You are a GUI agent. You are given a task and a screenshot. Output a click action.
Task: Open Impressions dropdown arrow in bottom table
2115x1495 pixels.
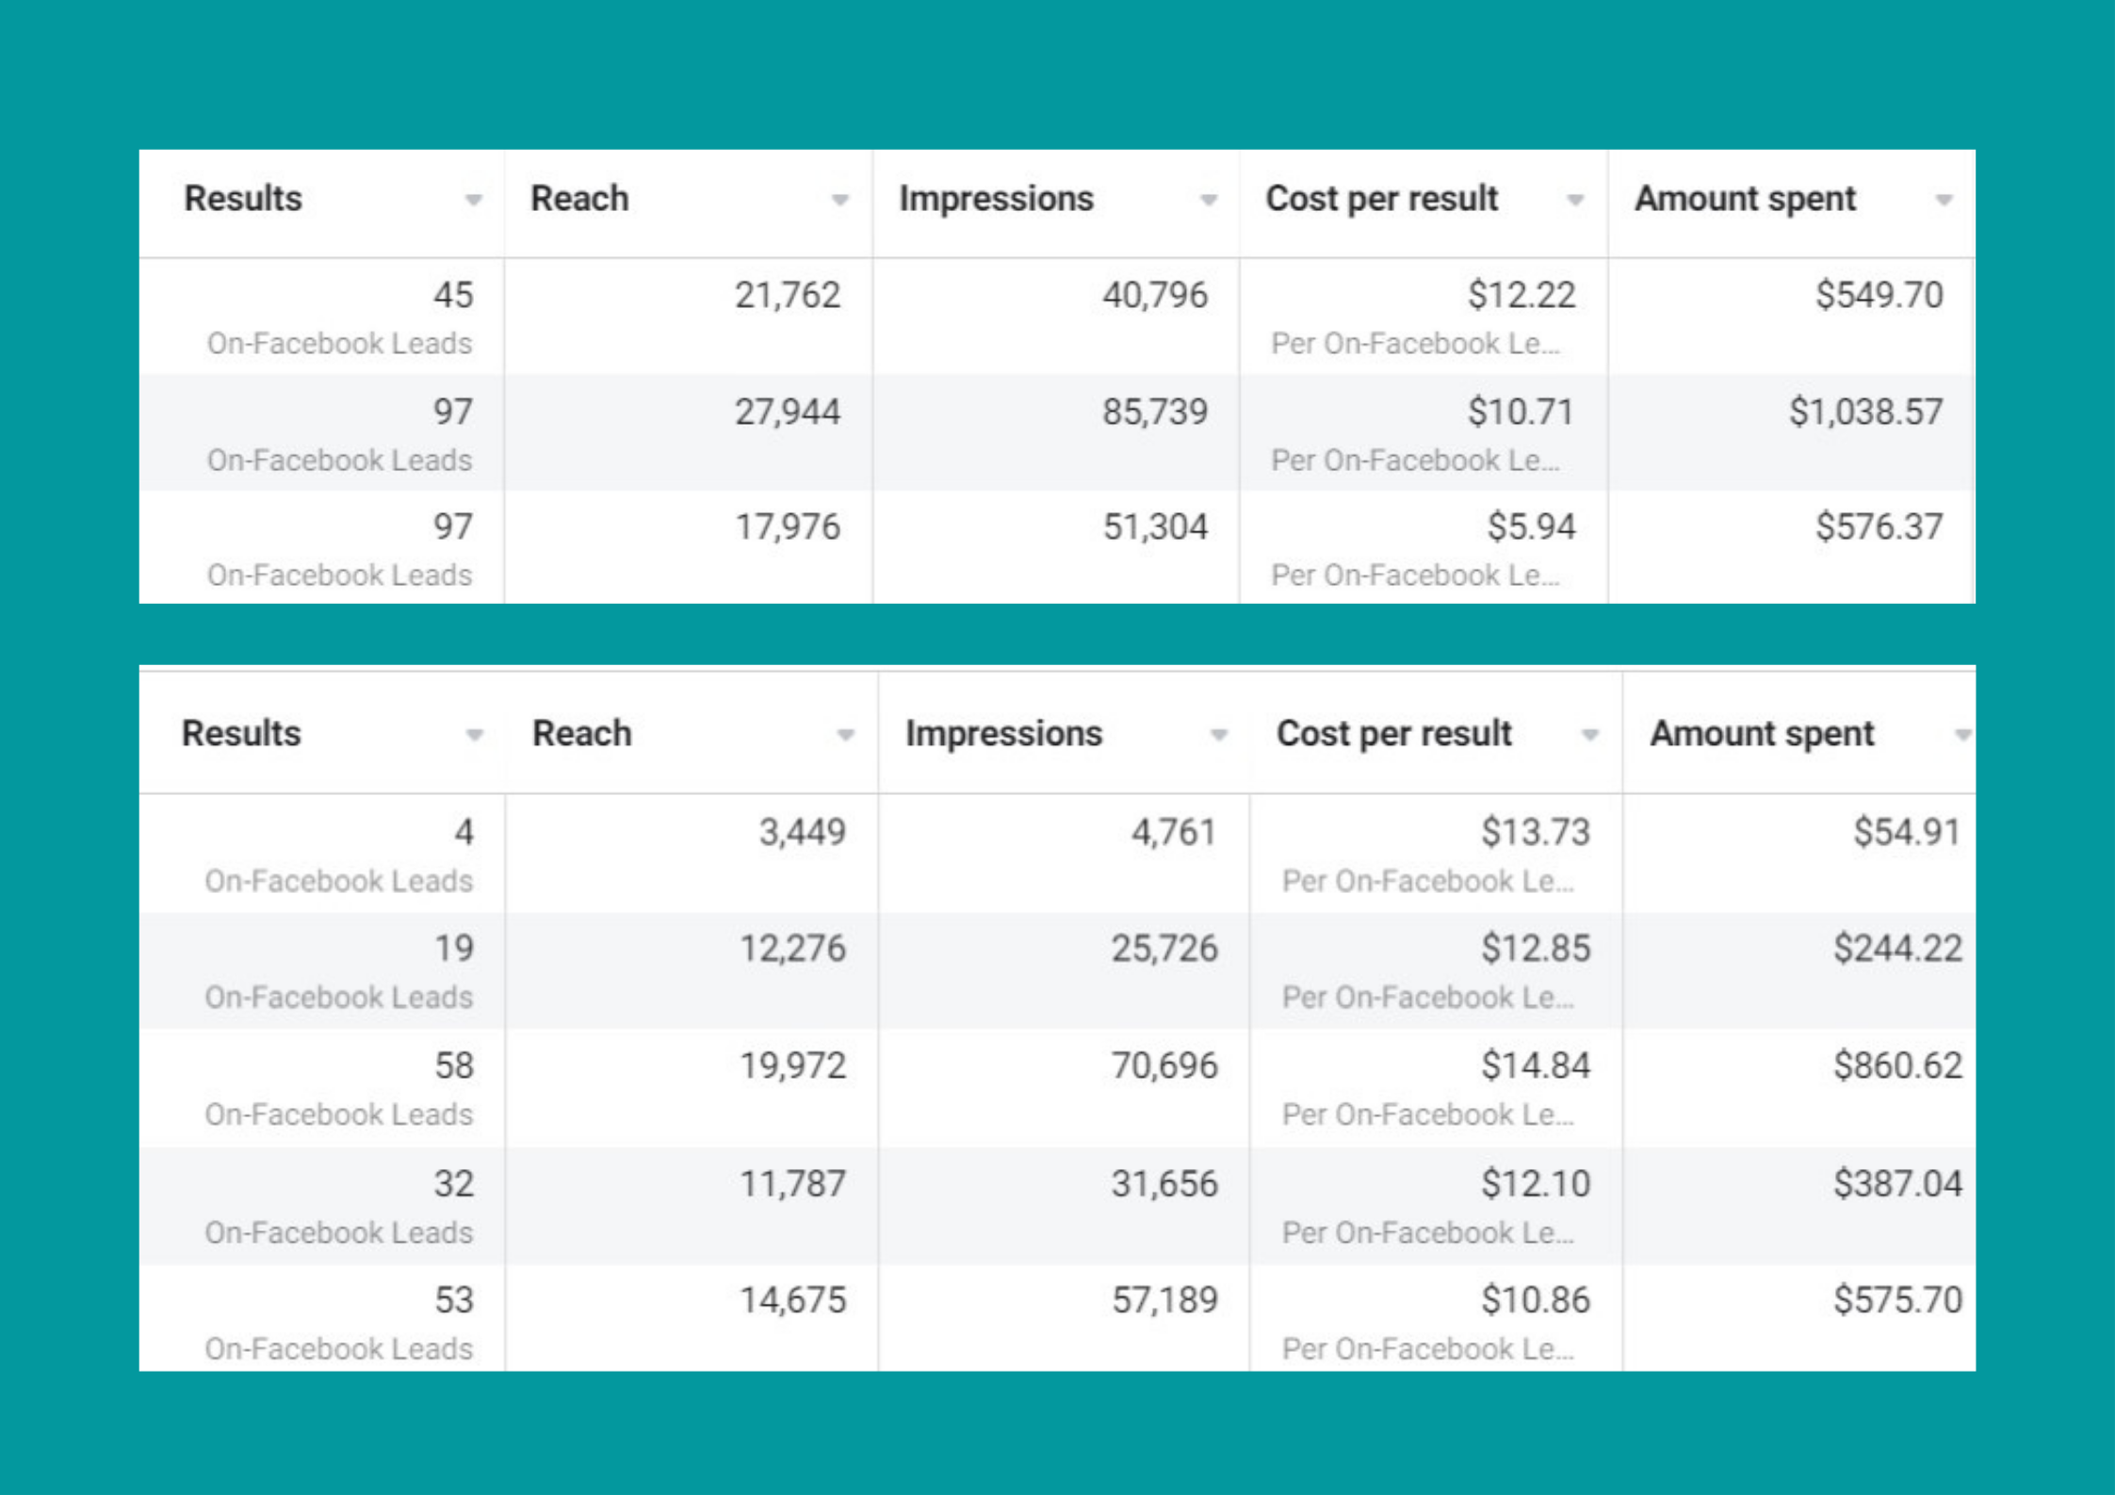click(x=1218, y=735)
